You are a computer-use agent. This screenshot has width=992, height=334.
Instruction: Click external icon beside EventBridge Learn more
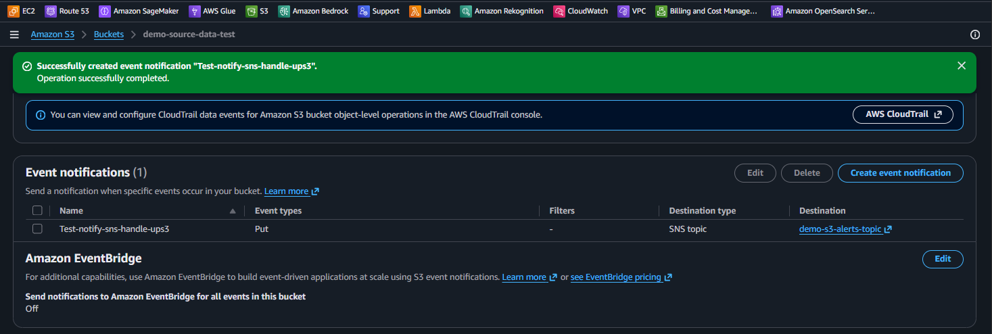[x=553, y=277]
